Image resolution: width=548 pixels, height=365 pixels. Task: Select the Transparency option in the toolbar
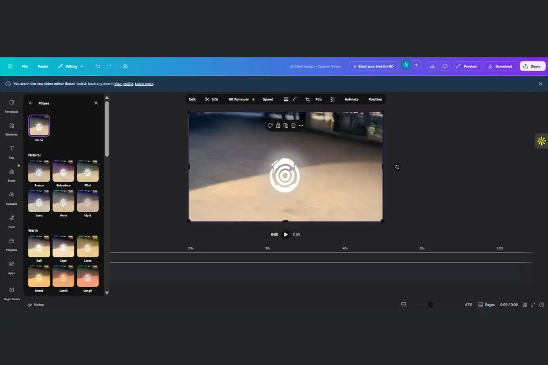(x=332, y=99)
